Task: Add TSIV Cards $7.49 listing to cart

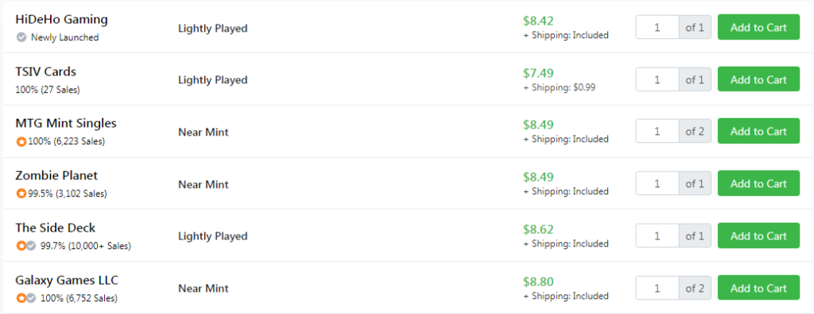Action: pyautogui.click(x=758, y=79)
